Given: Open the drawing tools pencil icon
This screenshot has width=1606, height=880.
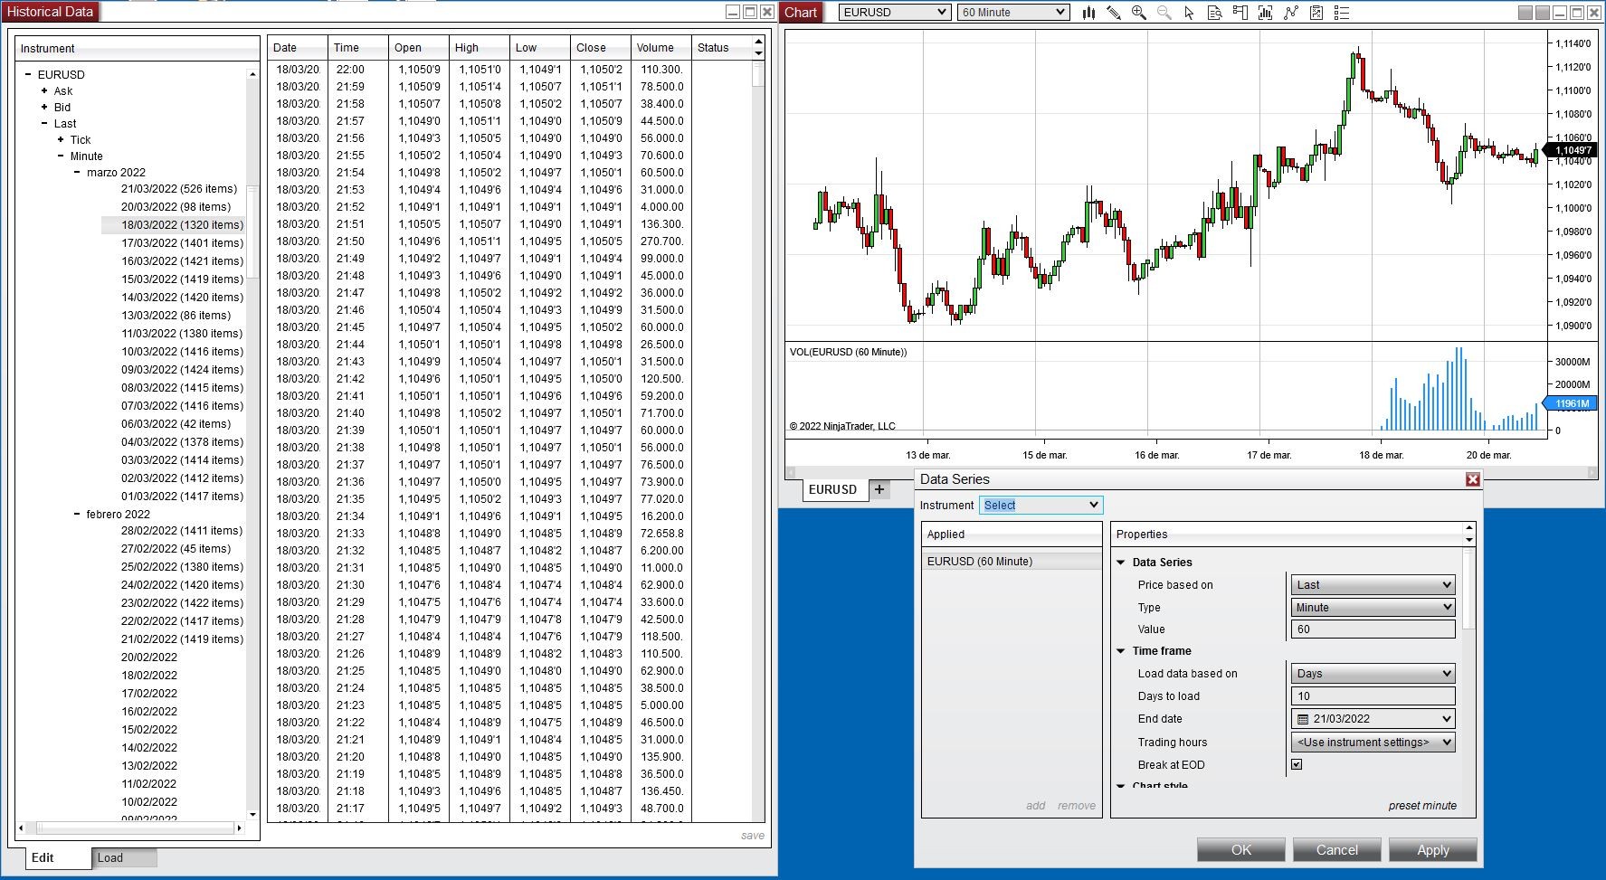Looking at the screenshot, I should [1114, 13].
